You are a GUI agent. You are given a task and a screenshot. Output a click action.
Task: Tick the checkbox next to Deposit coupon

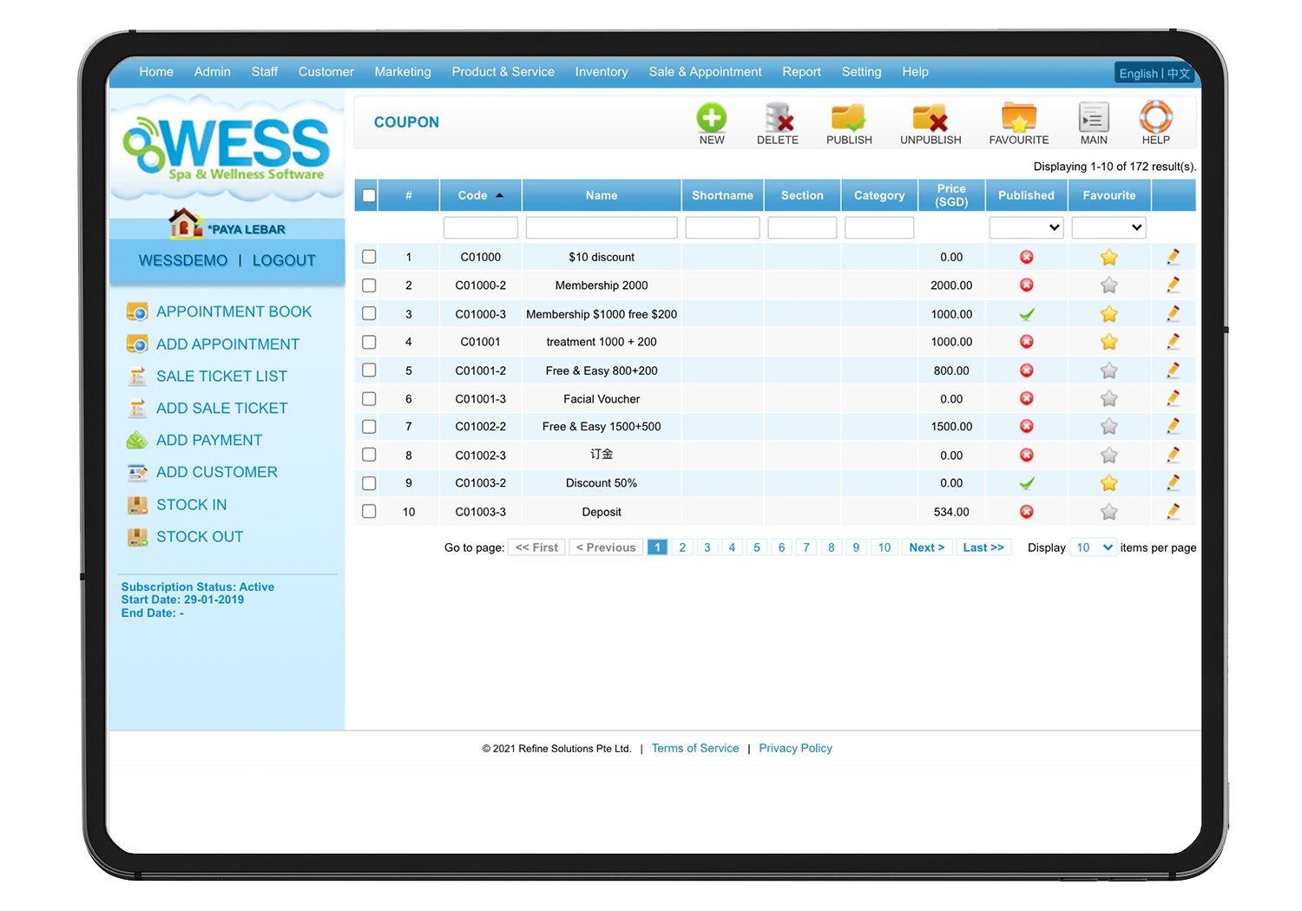368,511
